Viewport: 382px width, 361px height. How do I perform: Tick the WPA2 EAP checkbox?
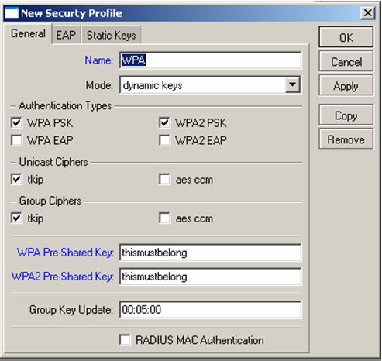pos(164,140)
